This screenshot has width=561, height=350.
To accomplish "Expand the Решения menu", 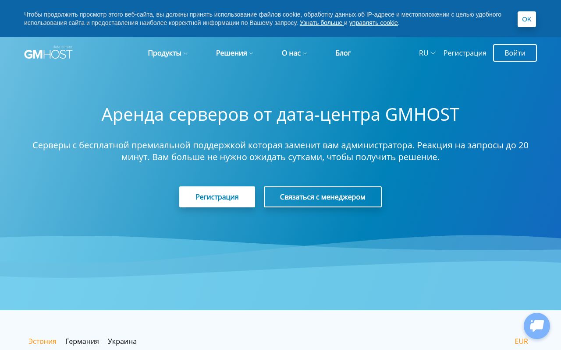I will [x=234, y=53].
